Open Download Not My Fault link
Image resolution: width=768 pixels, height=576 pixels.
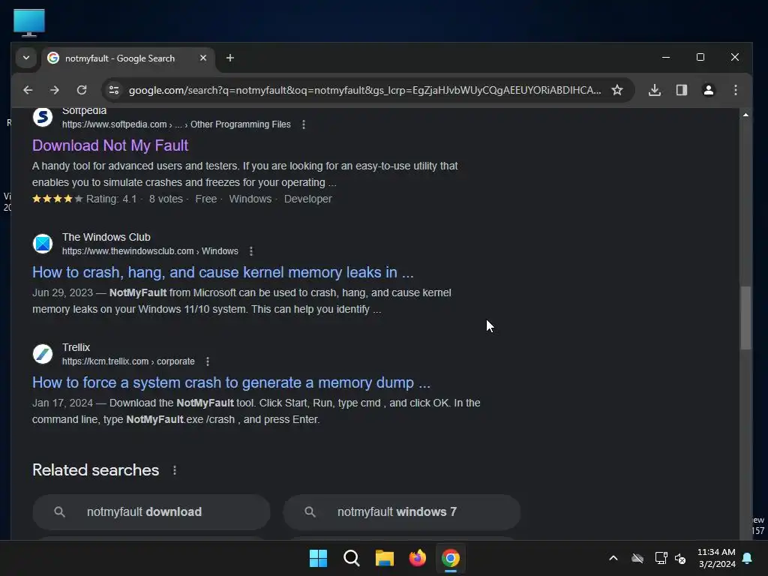[x=110, y=145]
